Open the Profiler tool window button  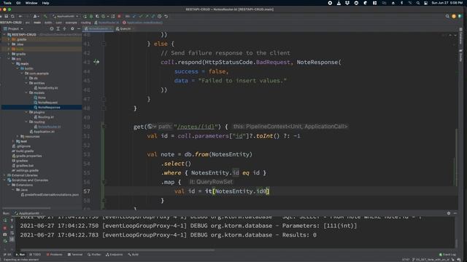coord(94,255)
